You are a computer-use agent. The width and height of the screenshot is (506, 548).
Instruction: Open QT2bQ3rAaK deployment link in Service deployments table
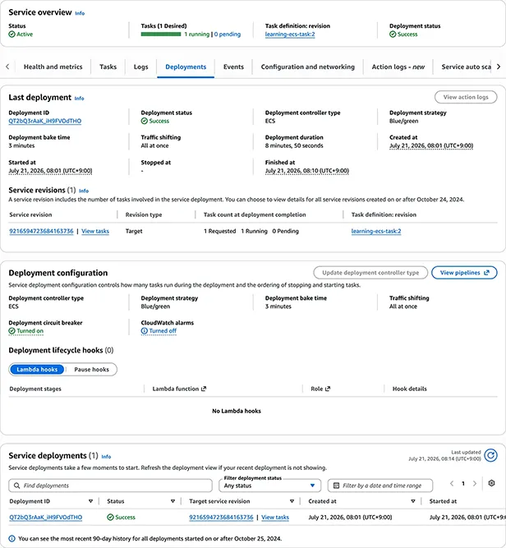click(x=45, y=518)
